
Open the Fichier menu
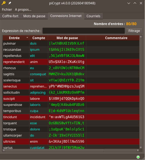click(x=7, y=10)
